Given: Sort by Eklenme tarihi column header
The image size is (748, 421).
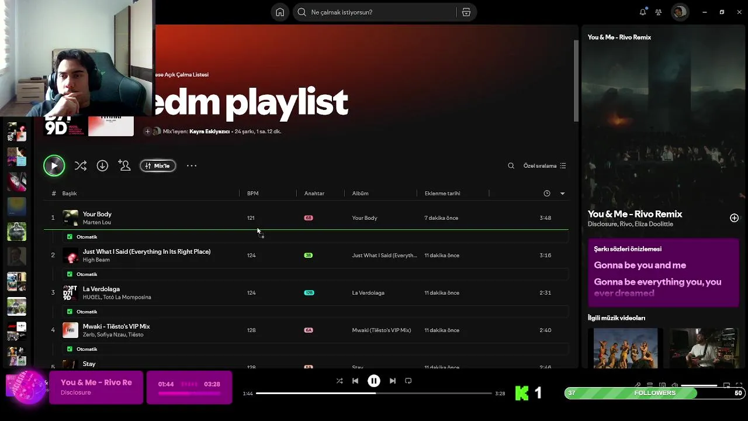Looking at the screenshot, I should [x=442, y=194].
